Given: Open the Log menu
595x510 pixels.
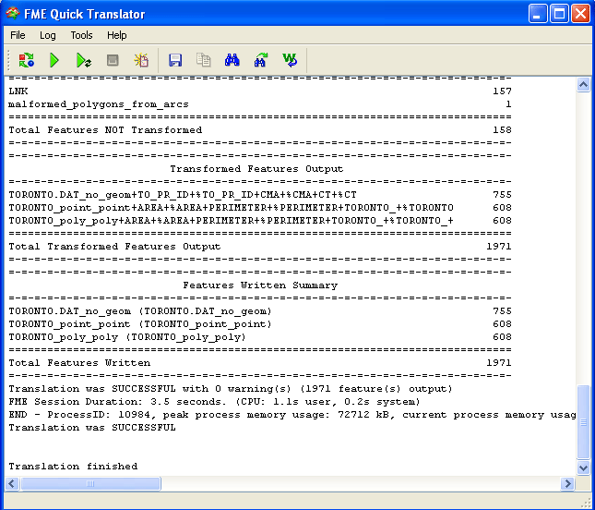Looking at the screenshot, I should [47, 35].
